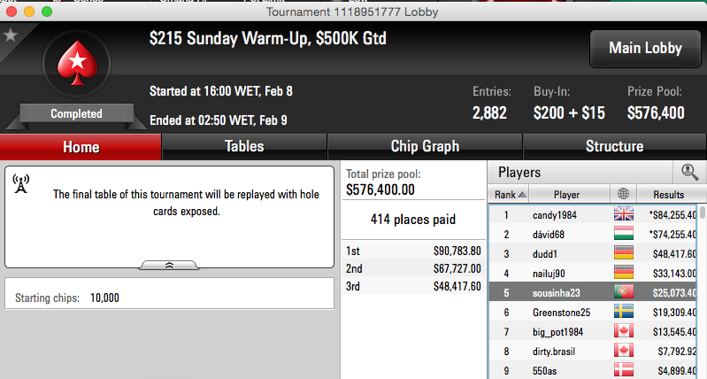Select player dirty.brasil row
This screenshot has height=379, width=707.
click(594, 351)
